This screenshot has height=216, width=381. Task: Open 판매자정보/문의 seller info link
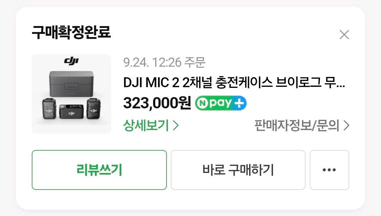tap(297, 126)
